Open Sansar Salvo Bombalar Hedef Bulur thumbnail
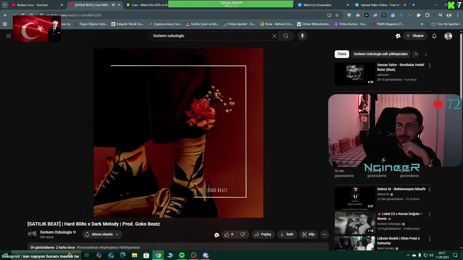 pyautogui.click(x=355, y=74)
